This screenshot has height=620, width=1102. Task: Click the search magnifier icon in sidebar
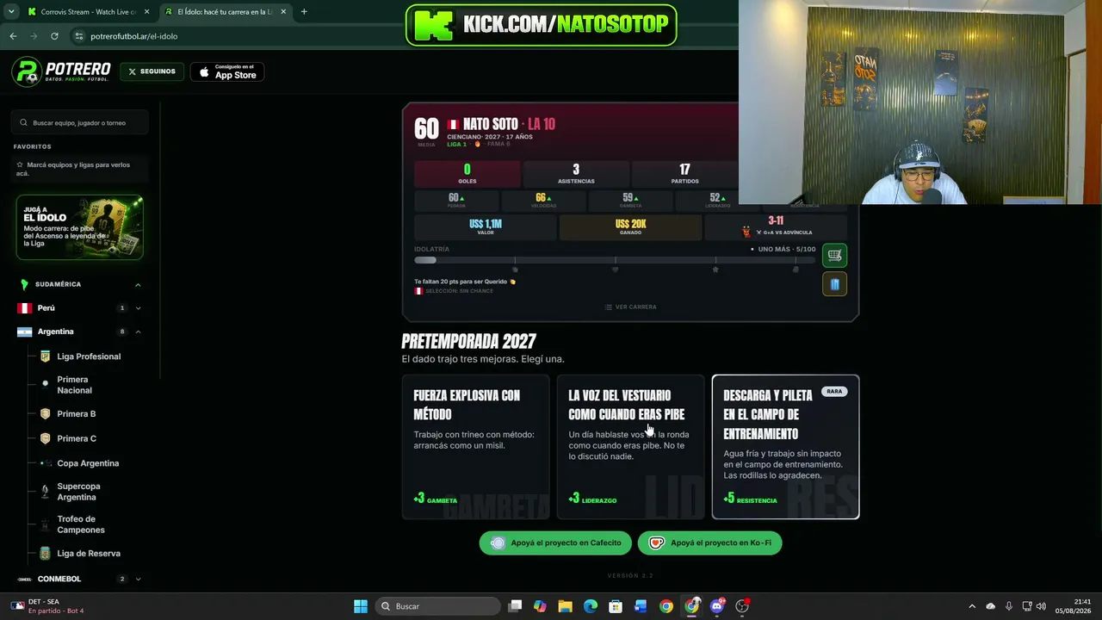pyautogui.click(x=24, y=122)
